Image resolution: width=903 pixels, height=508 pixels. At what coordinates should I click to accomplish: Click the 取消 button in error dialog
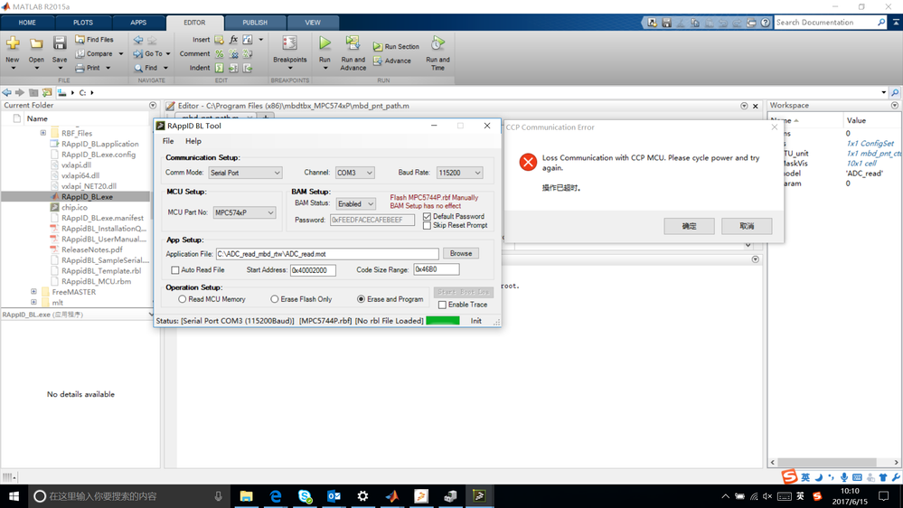747,226
